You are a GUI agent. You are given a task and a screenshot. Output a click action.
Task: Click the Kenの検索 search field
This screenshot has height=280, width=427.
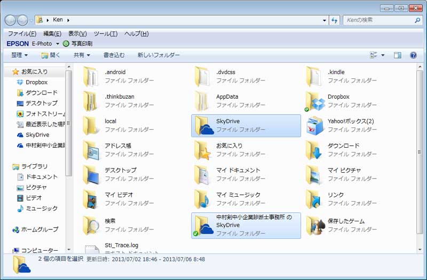[378, 20]
